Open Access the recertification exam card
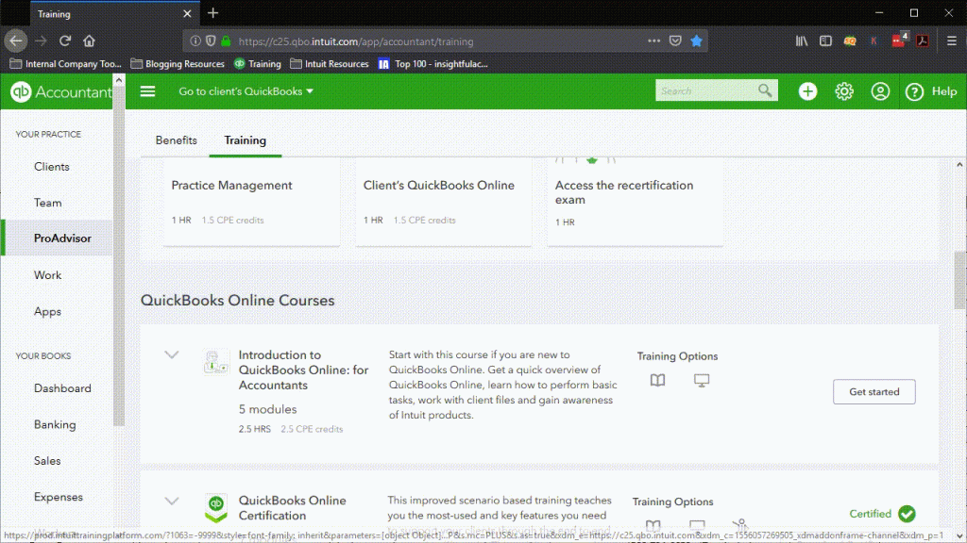The width and height of the screenshot is (967, 543). click(x=636, y=202)
